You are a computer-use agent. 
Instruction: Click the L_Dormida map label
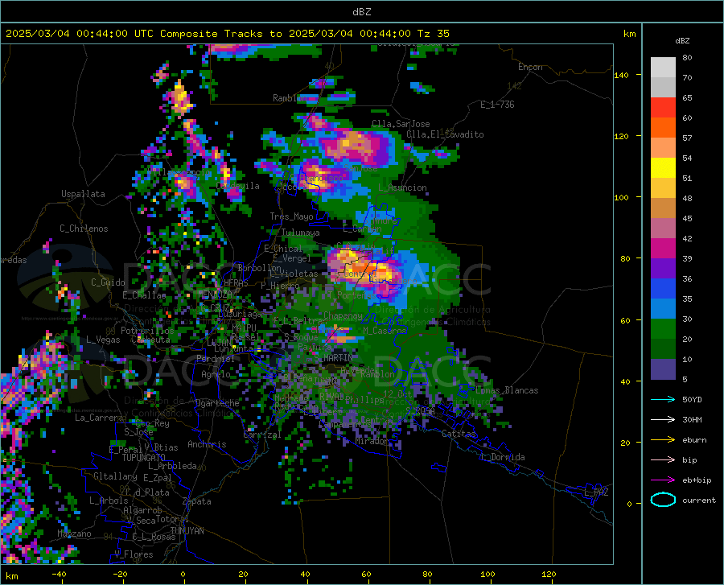pos(502,457)
